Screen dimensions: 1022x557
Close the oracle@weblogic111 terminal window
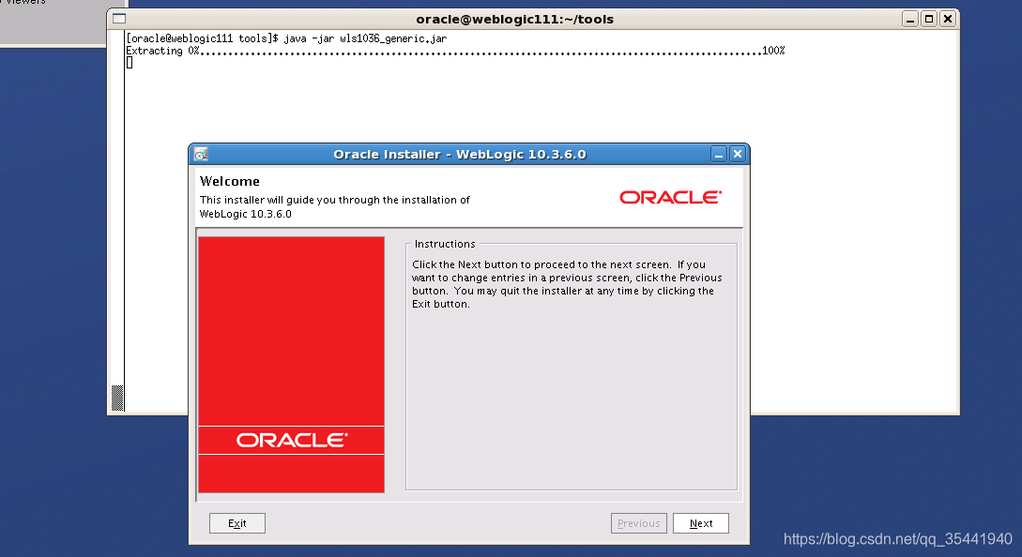948,19
